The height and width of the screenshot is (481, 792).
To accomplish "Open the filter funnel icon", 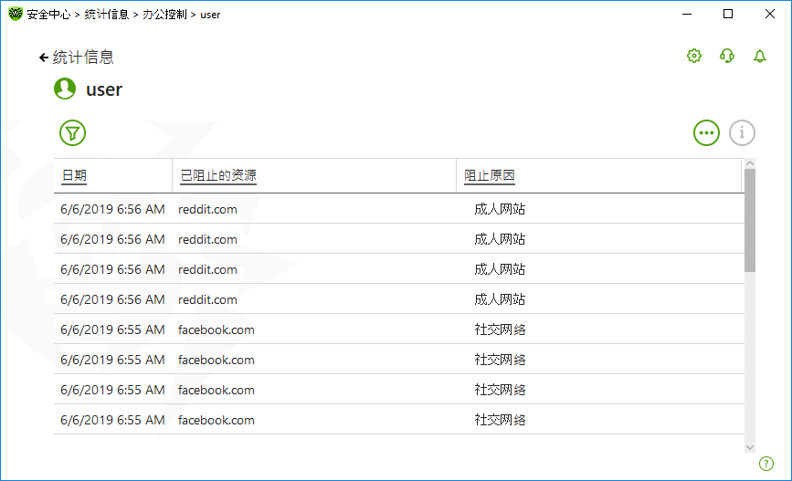I will coord(72,132).
